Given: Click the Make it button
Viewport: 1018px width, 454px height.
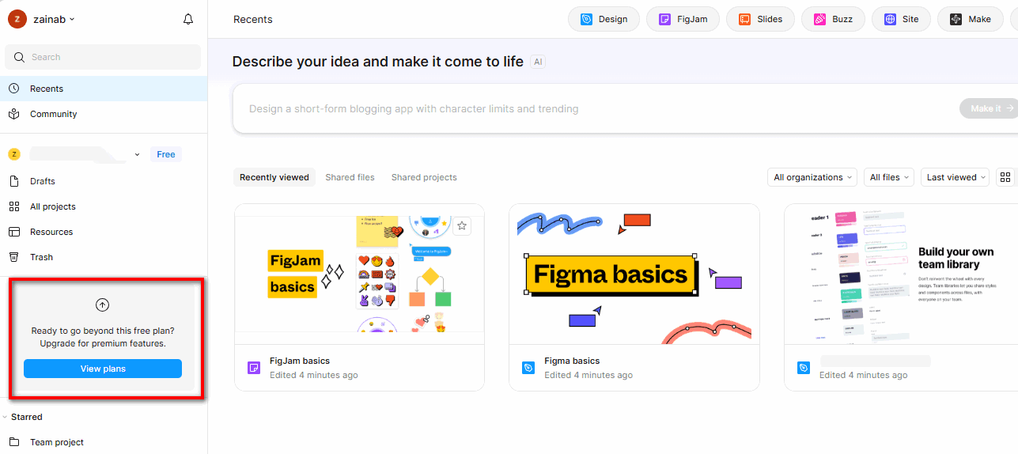Looking at the screenshot, I should (x=989, y=108).
